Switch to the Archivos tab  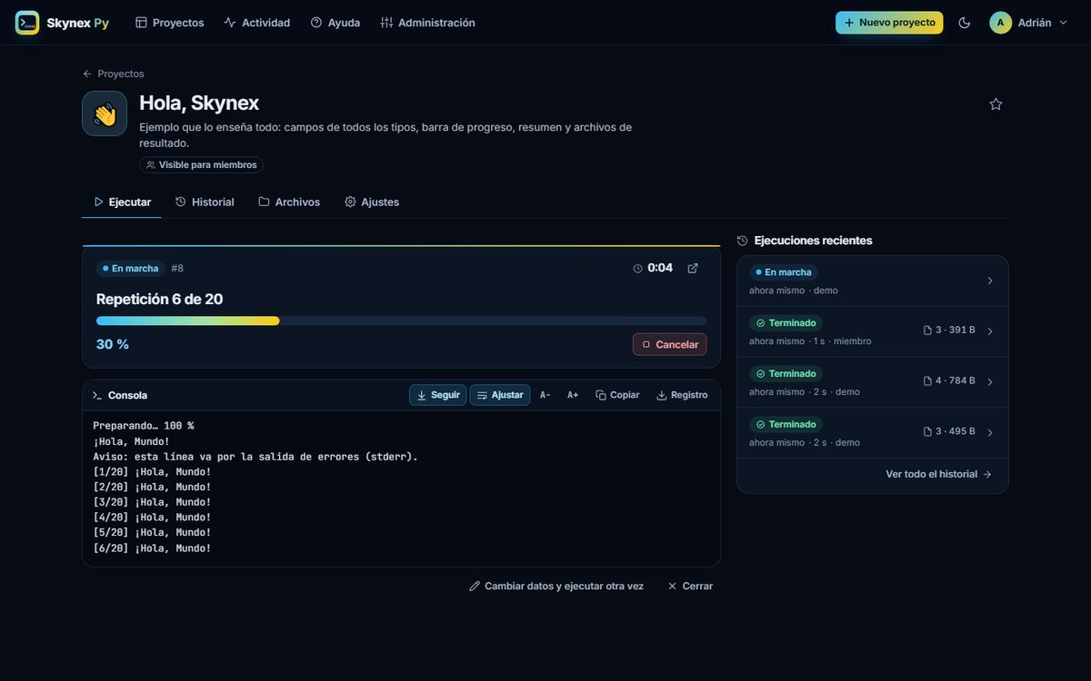click(x=289, y=202)
